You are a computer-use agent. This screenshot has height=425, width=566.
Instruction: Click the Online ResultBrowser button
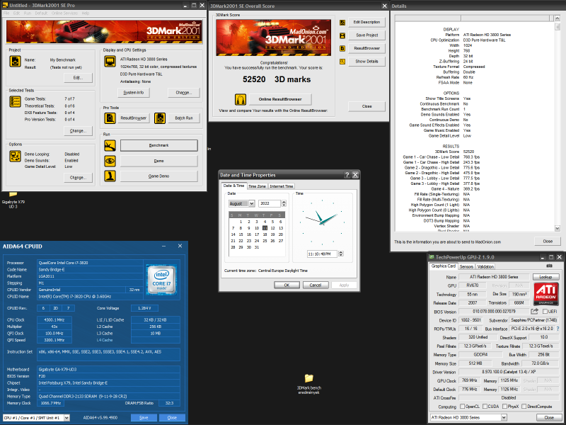[x=280, y=99]
